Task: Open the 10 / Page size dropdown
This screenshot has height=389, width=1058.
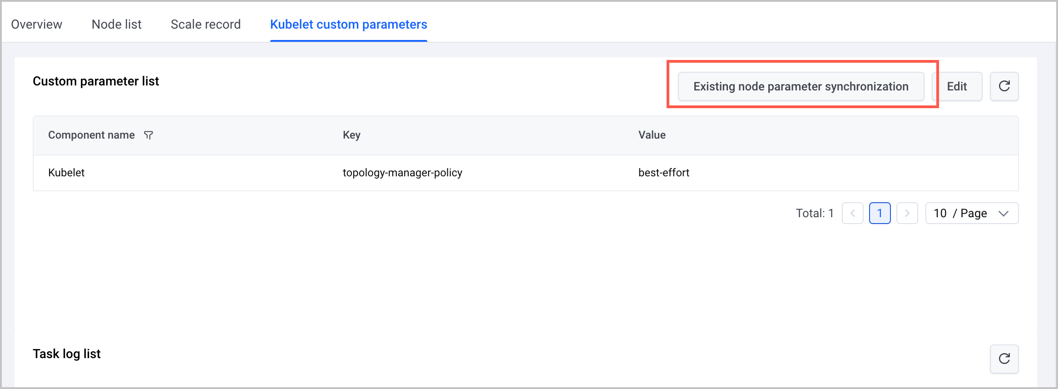Action: coord(972,213)
